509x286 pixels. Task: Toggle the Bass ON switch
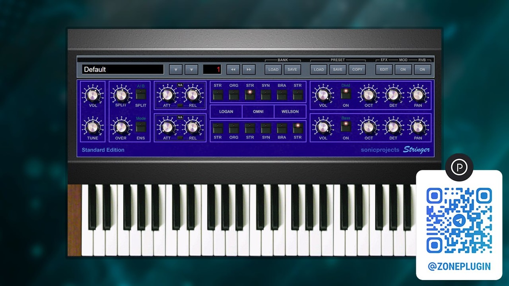[x=346, y=126]
